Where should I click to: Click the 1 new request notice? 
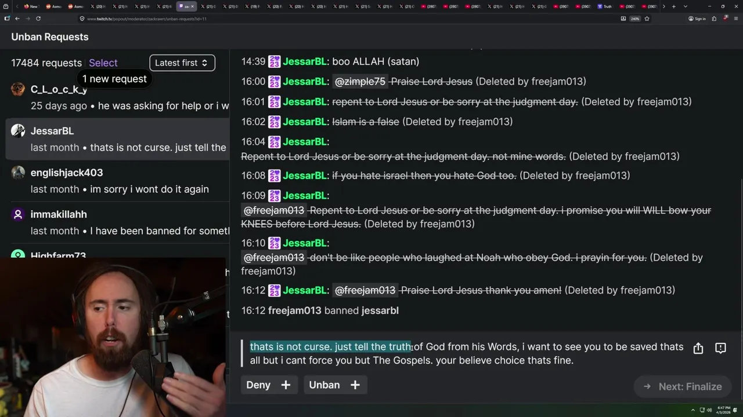click(x=114, y=79)
